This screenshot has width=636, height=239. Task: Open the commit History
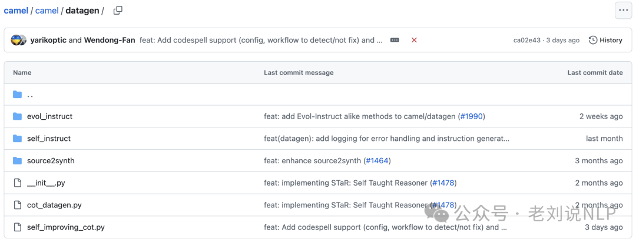(x=605, y=40)
